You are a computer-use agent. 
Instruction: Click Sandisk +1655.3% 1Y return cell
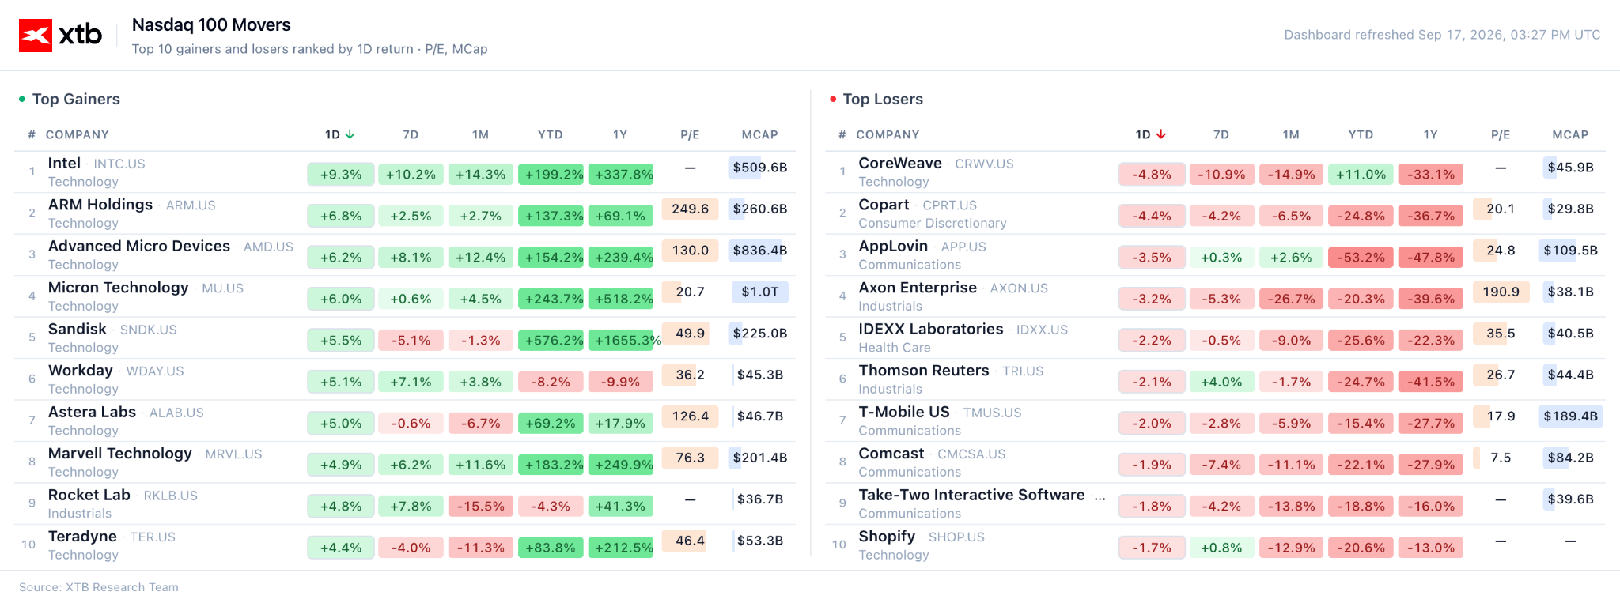coord(623,341)
